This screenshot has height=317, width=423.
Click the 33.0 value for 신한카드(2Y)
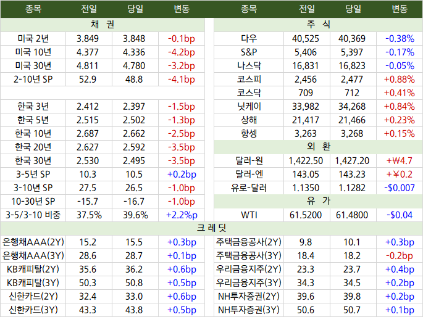click(134, 296)
